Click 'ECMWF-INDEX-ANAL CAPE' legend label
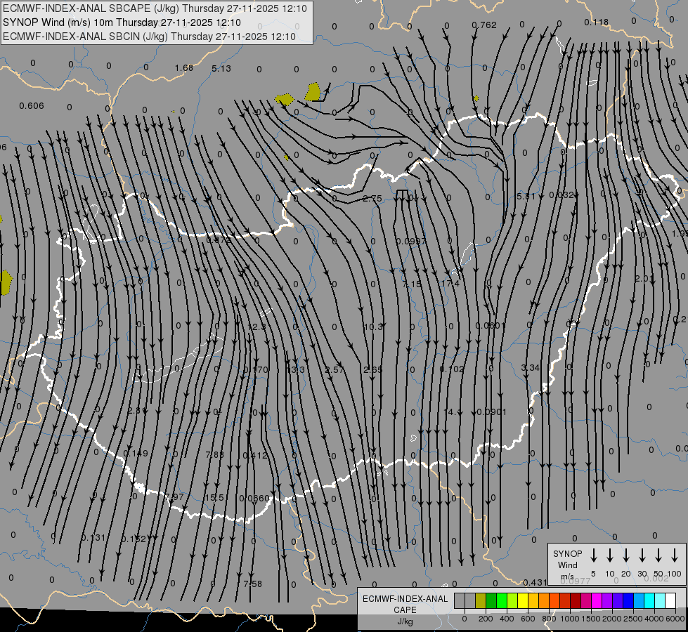The image size is (688, 632). [405, 604]
